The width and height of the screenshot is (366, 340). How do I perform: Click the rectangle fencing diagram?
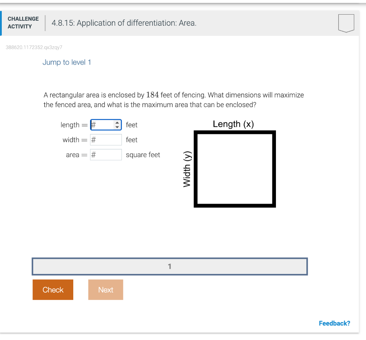click(x=234, y=169)
